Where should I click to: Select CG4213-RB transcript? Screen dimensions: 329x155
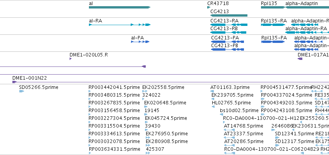tap(228, 32)
